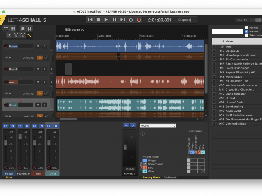Screen dimensions: 262x196
Task: Open FX for Soundboard mixer channel
Action: 20,126
